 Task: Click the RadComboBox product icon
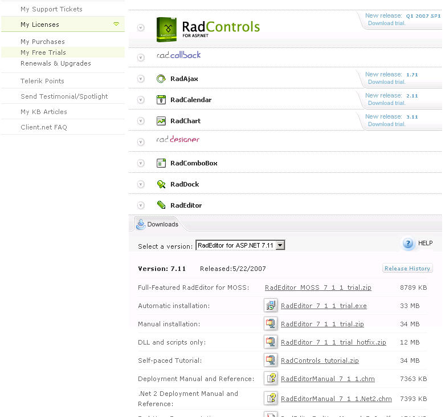point(161,163)
